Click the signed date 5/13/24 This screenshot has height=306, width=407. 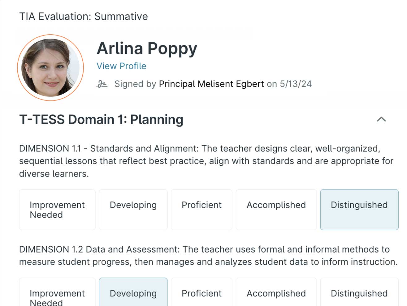coord(296,84)
